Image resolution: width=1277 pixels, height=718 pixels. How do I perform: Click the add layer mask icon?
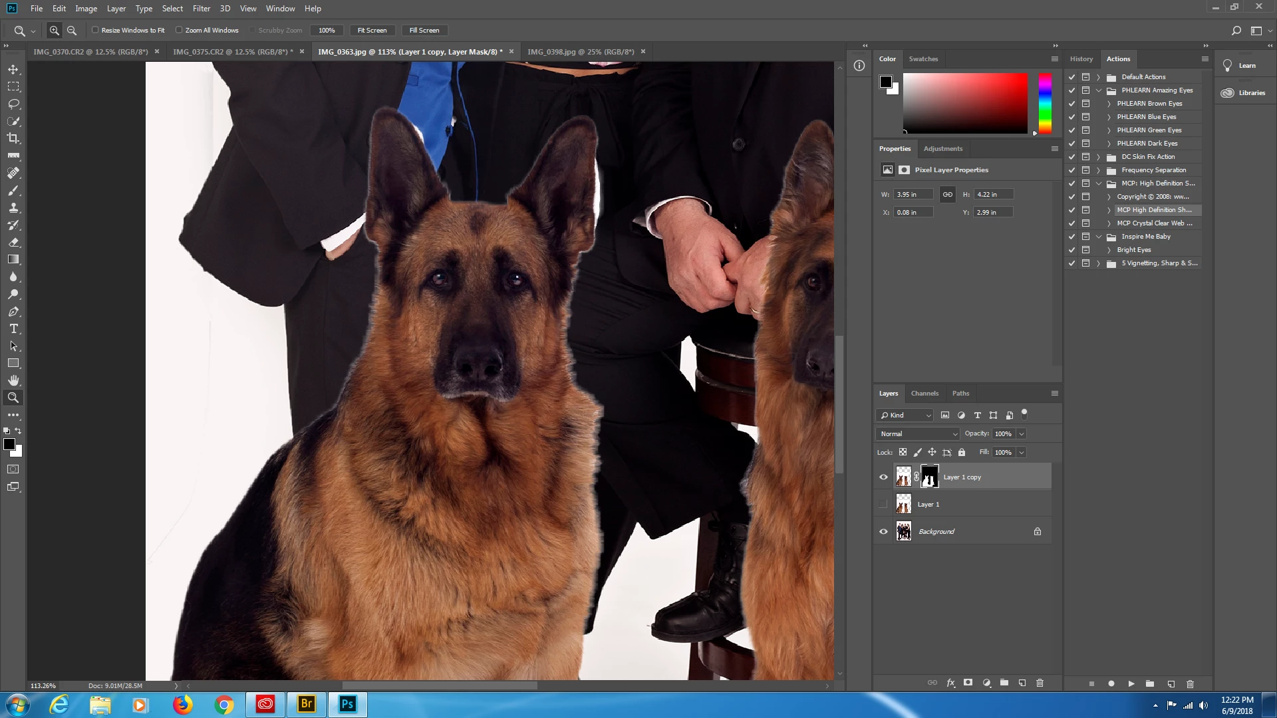coord(968,683)
